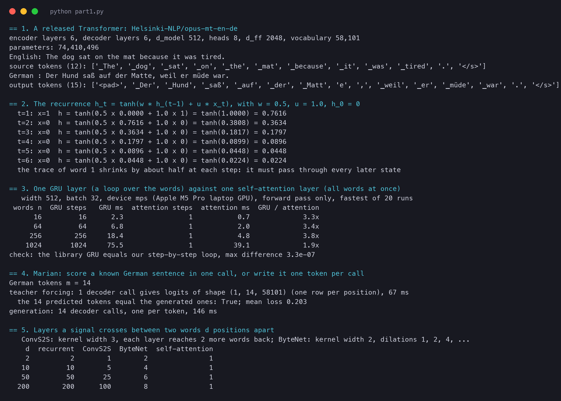Click the 'English: The dog sat' line
This screenshot has width=561, height=401.
117,57
